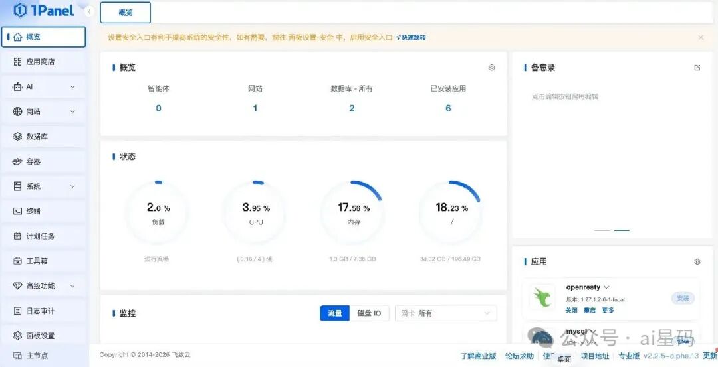
Task: Open the 终端 terminal icon in the sidebar
Action: pos(17,211)
